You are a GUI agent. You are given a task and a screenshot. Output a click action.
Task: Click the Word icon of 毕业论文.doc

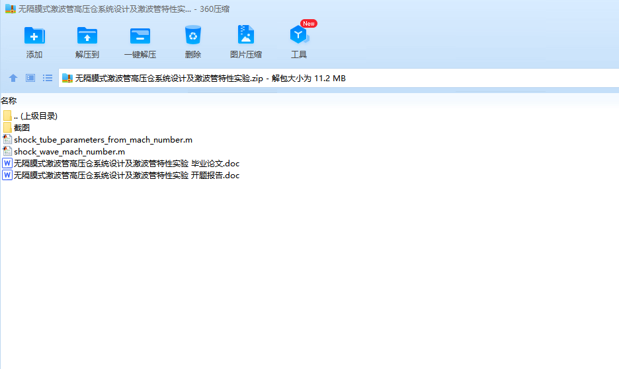[x=7, y=163]
